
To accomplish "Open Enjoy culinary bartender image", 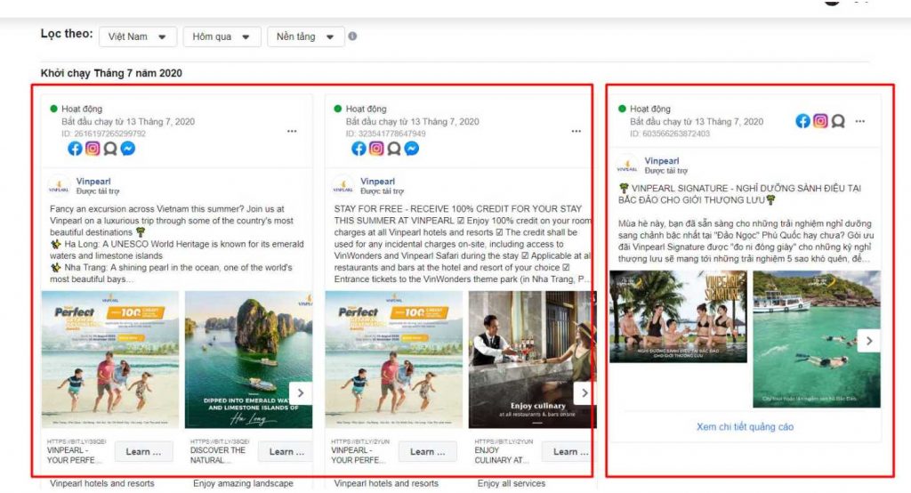I will (x=532, y=360).
